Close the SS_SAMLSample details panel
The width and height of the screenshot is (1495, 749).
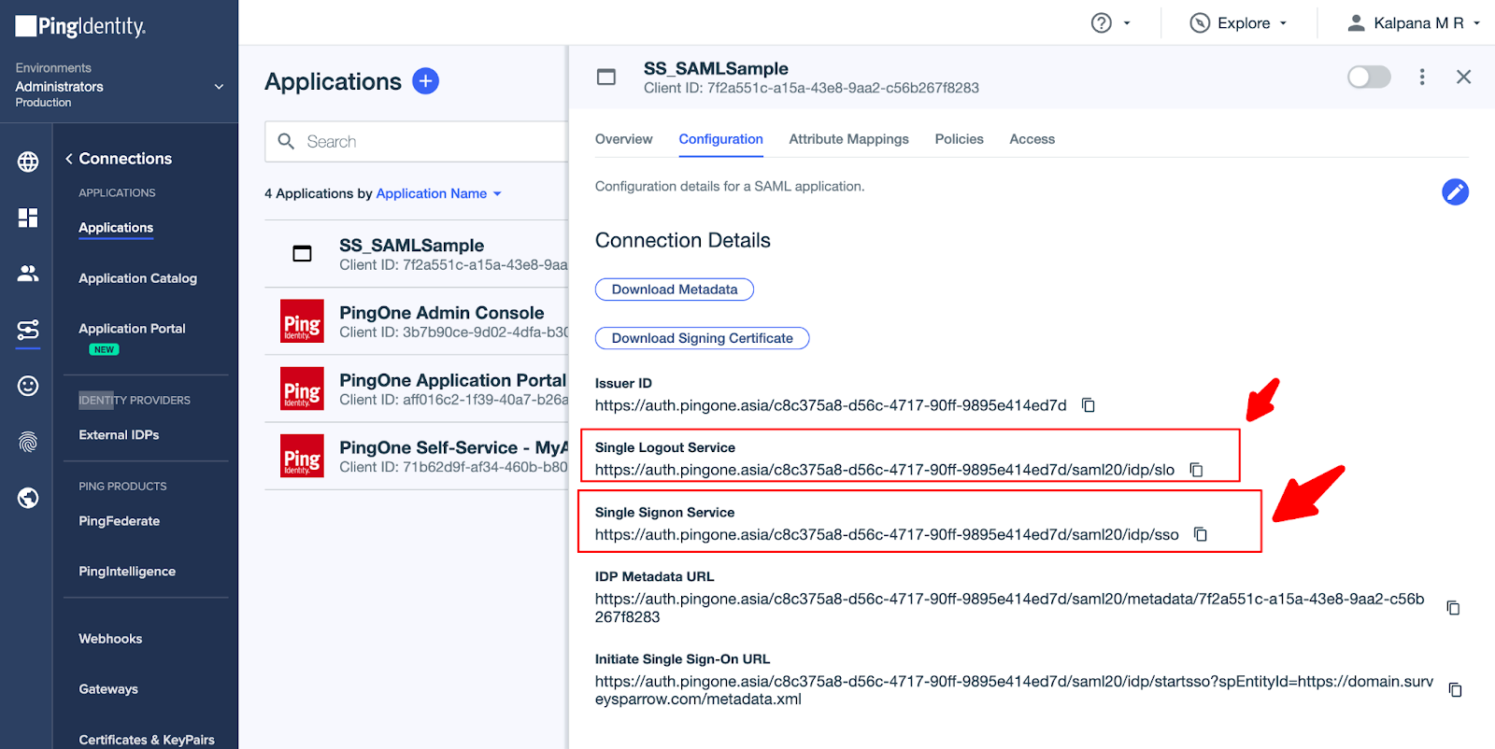click(x=1463, y=77)
